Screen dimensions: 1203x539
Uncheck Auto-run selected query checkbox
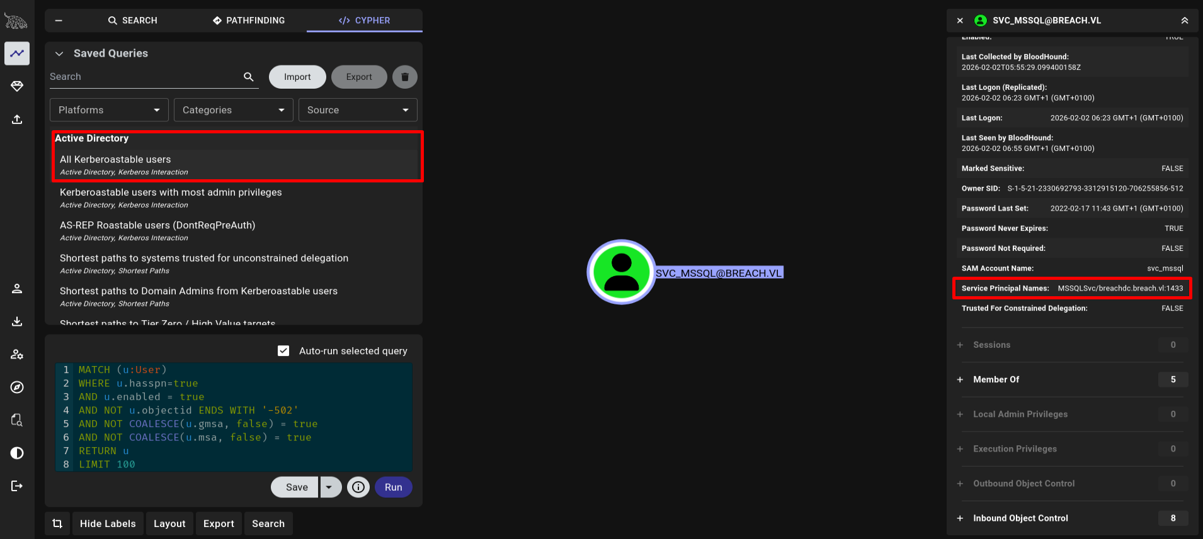(x=283, y=351)
